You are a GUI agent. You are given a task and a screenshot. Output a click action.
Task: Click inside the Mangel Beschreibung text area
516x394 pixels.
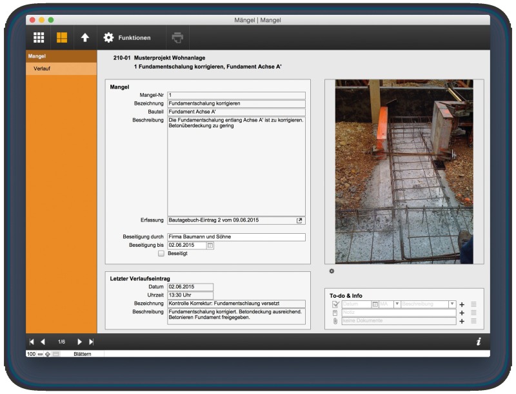pyautogui.click(x=236, y=167)
